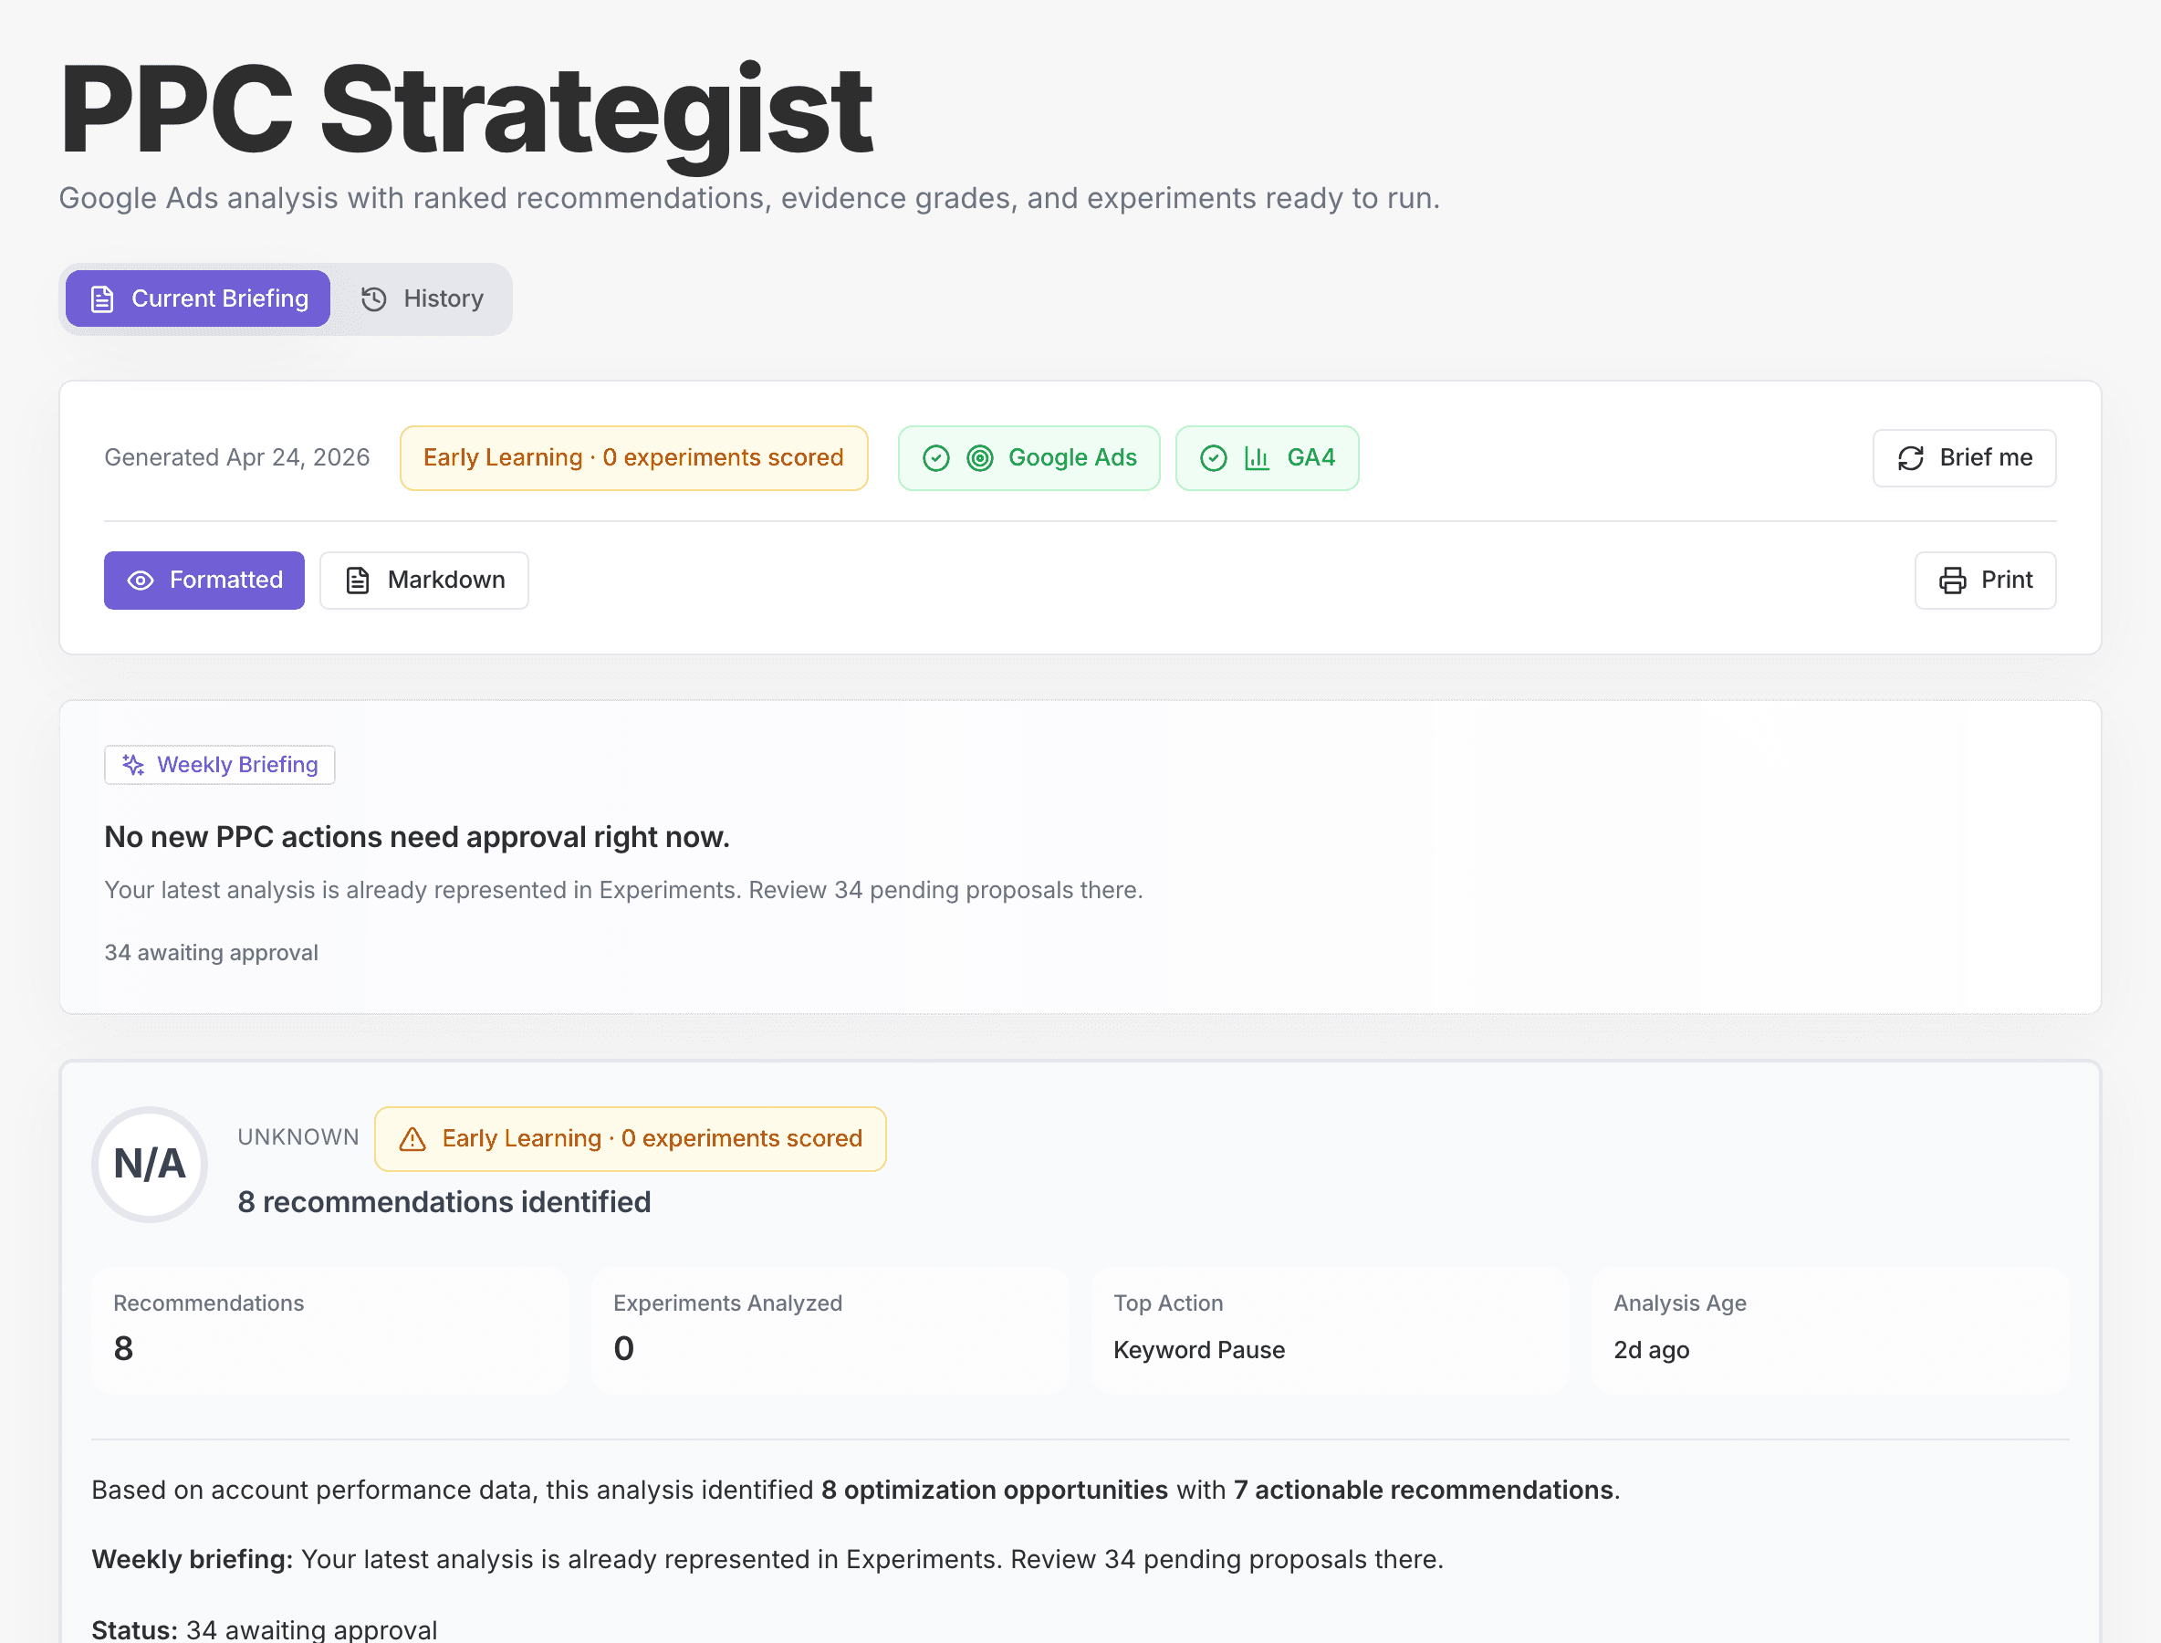The height and width of the screenshot is (1643, 2161).
Task: Click the warning triangle in Early Learning badge
Action: click(412, 1138)
